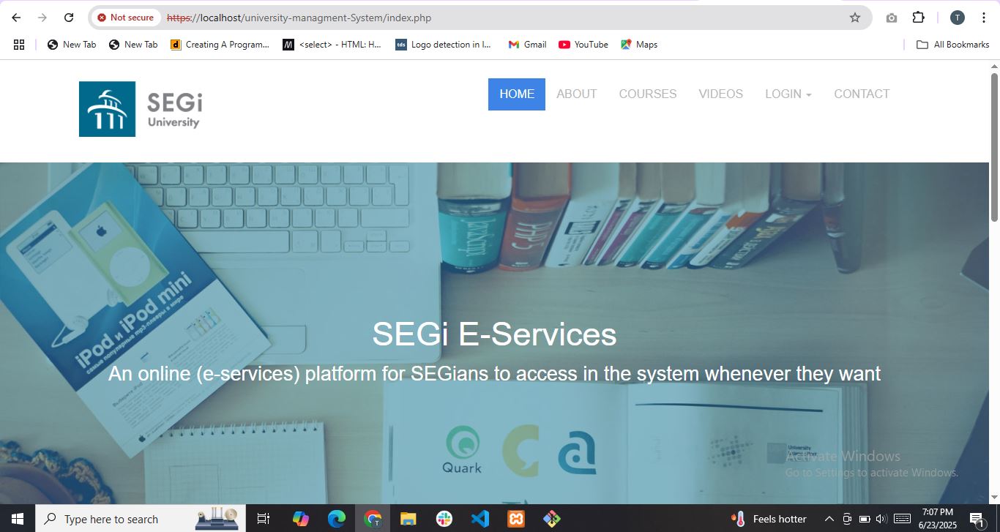
Task: Click the Meet Now tray icon
Action: 847,519
